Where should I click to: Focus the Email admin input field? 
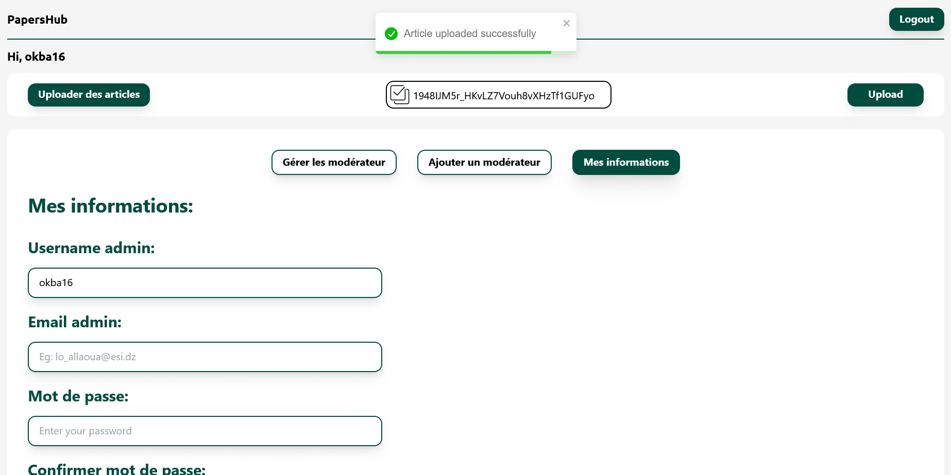205,357
